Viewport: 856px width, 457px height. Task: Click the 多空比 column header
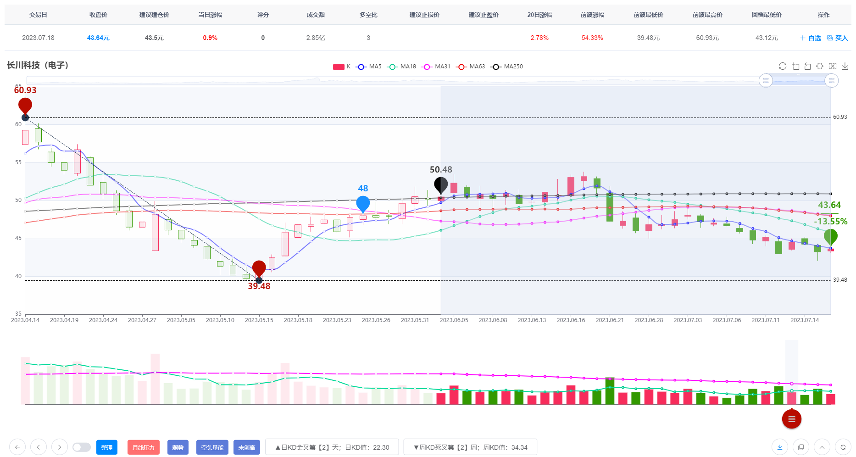coord(368,15)
